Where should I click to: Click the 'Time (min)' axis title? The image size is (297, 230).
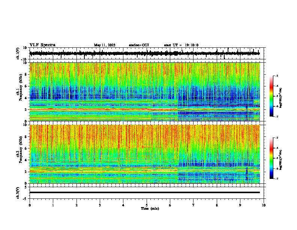150,209
